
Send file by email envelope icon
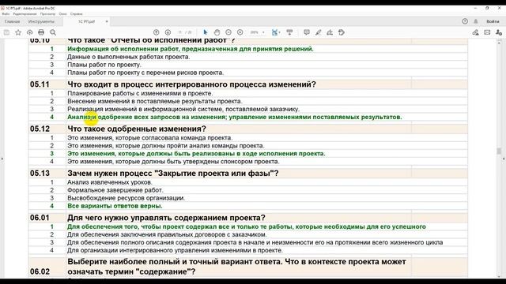click(x=487, y=32)
